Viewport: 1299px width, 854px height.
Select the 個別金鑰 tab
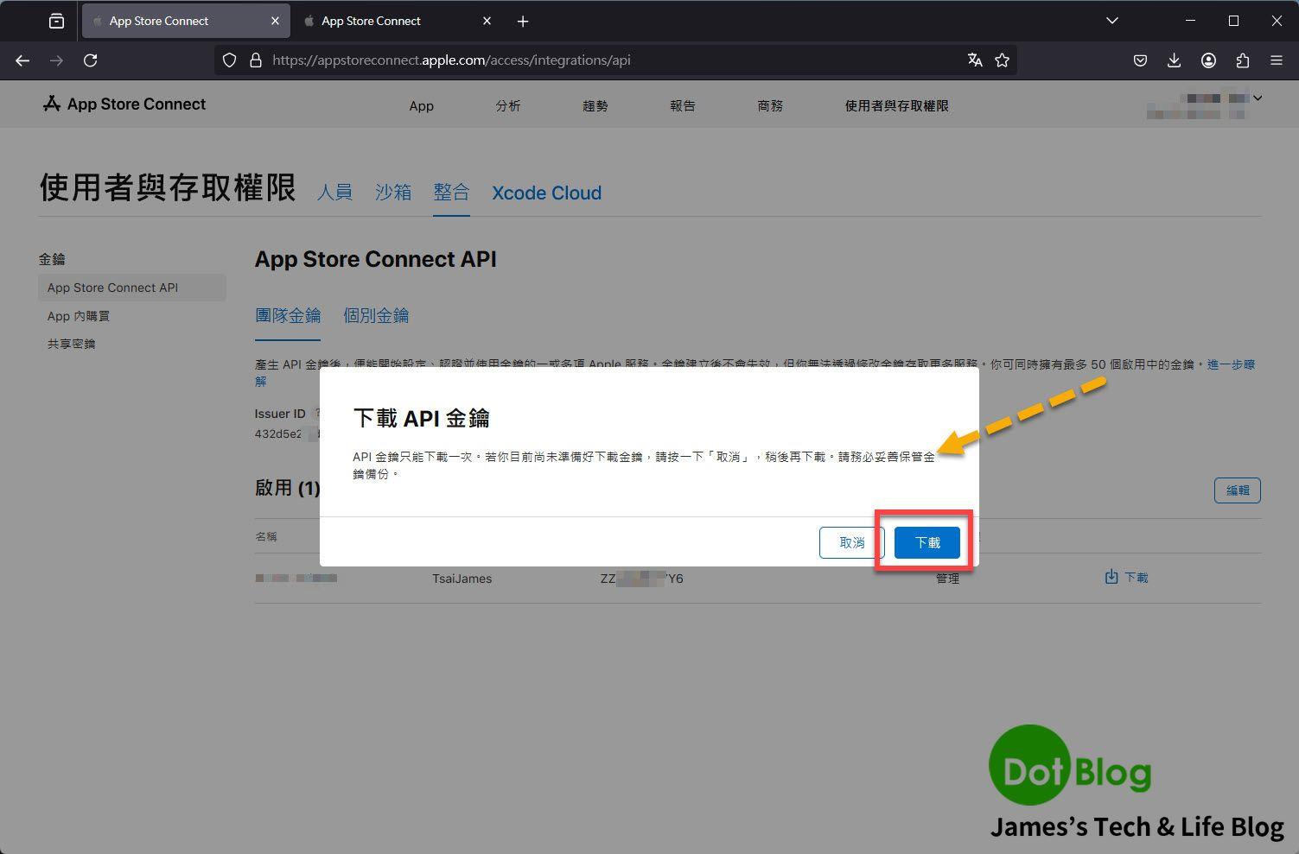coord(376,316)
